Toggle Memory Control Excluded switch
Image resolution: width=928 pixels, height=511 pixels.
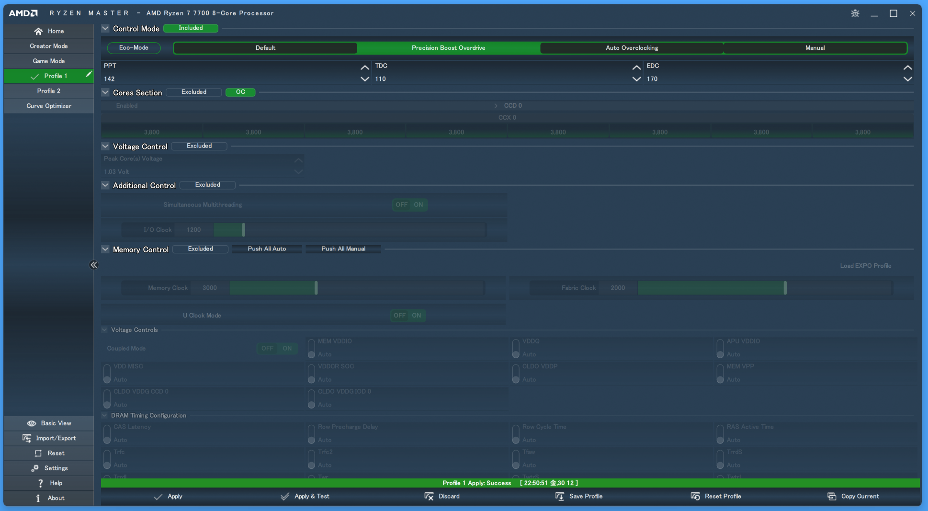(200, 249)
